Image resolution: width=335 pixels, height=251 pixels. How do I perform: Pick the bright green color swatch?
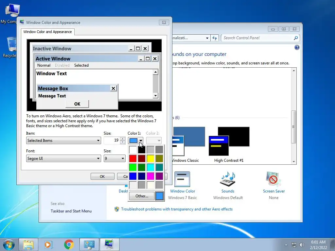pyautogui.click(x=133, y=167)
